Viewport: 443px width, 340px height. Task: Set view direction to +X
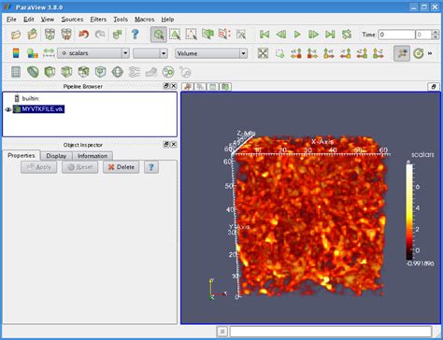click(296, 53)
